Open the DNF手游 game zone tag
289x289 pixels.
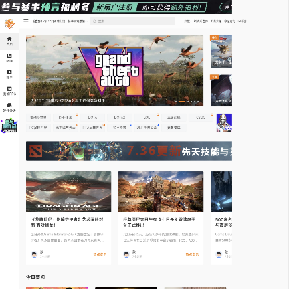pyautogui.click(x=66, y=118)
